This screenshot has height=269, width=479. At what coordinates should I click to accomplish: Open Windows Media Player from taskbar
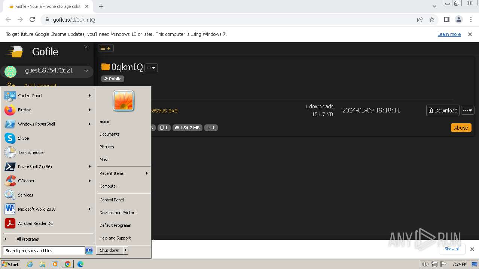pyautogui.click(x=55, y=264)
